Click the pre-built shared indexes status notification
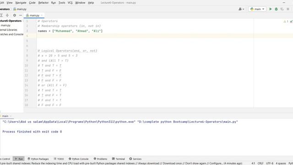Screen dimensions: 293x165 click(x=121, y=163)
